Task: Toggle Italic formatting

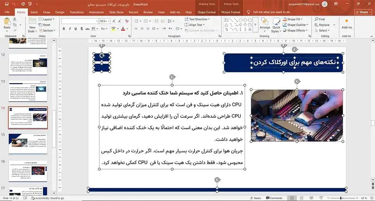Action: [70, 28]
